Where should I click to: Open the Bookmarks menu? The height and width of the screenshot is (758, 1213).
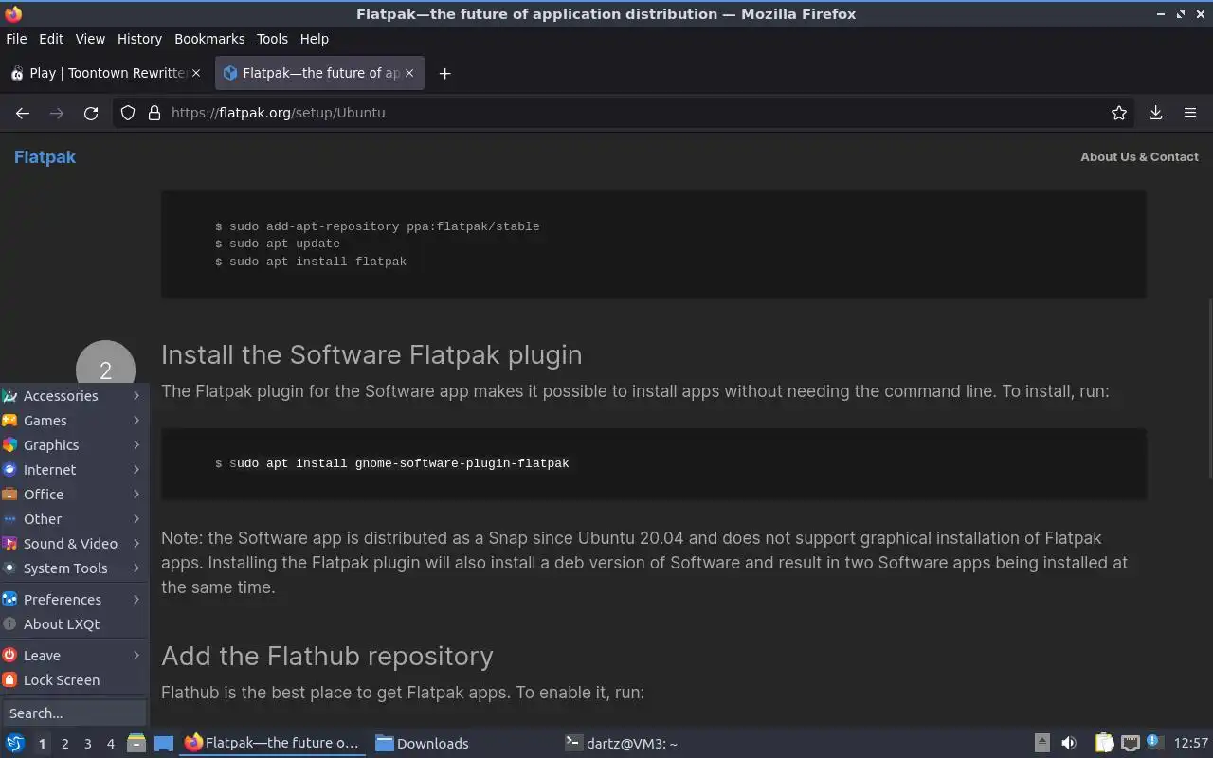coord(209,39)
